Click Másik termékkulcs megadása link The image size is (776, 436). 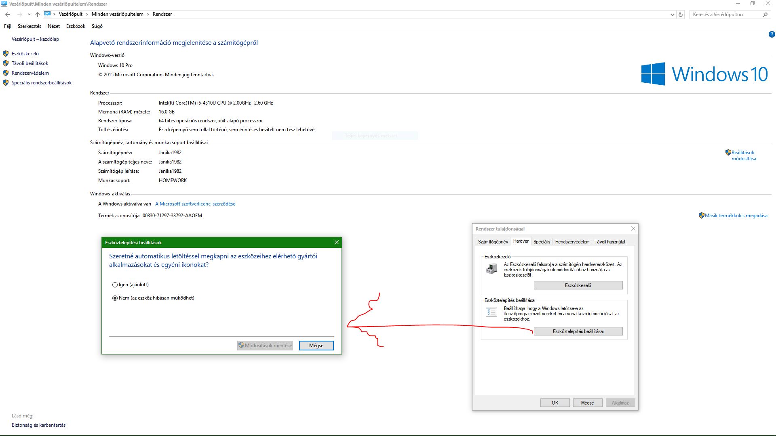(736, 216)
